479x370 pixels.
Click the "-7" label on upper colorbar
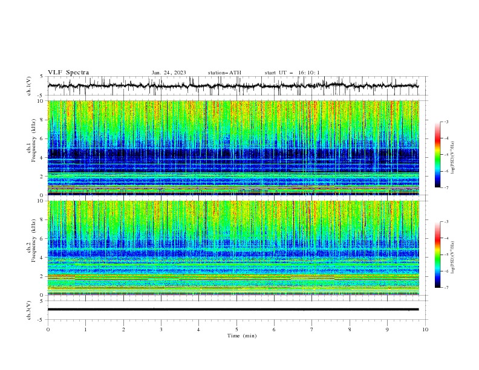[x=446, y=188]
